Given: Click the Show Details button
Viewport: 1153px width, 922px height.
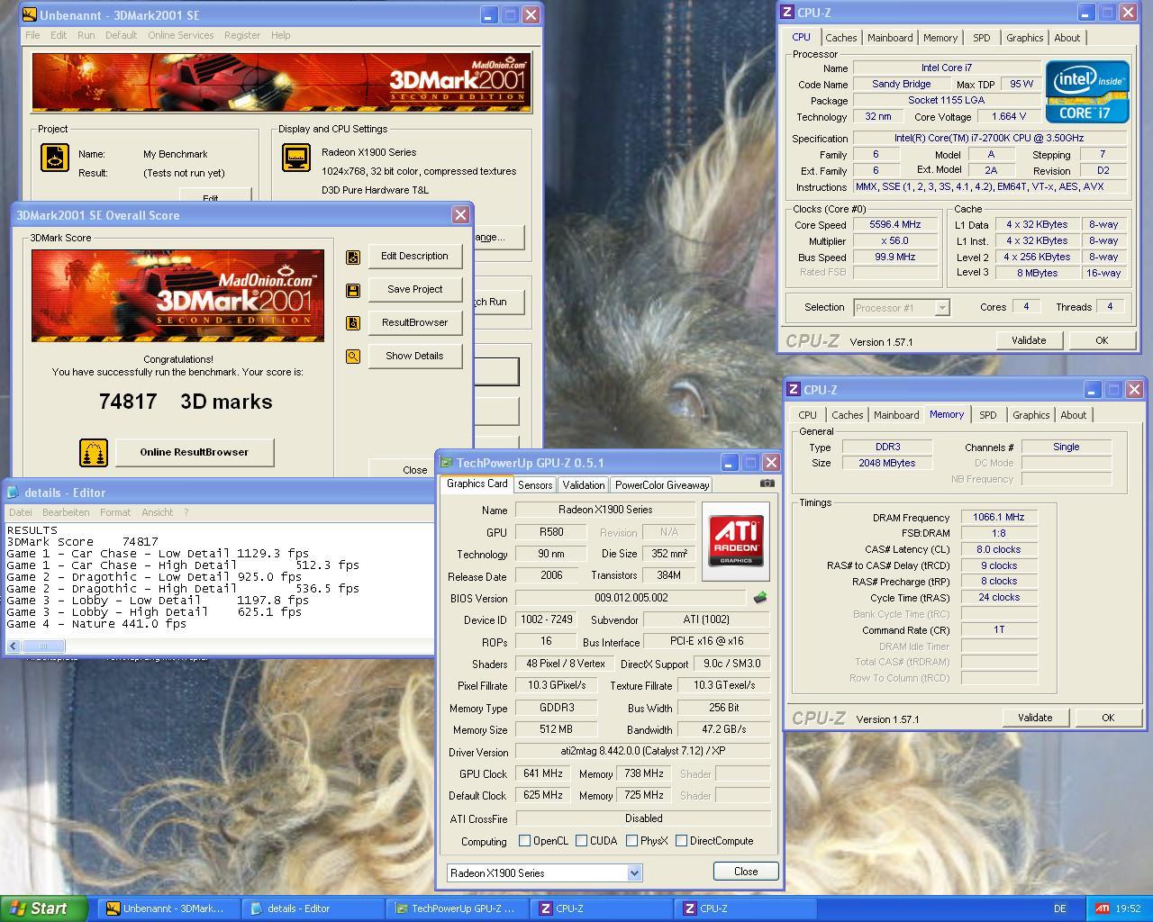Looking at the screenshot, I should coord(414,357).
